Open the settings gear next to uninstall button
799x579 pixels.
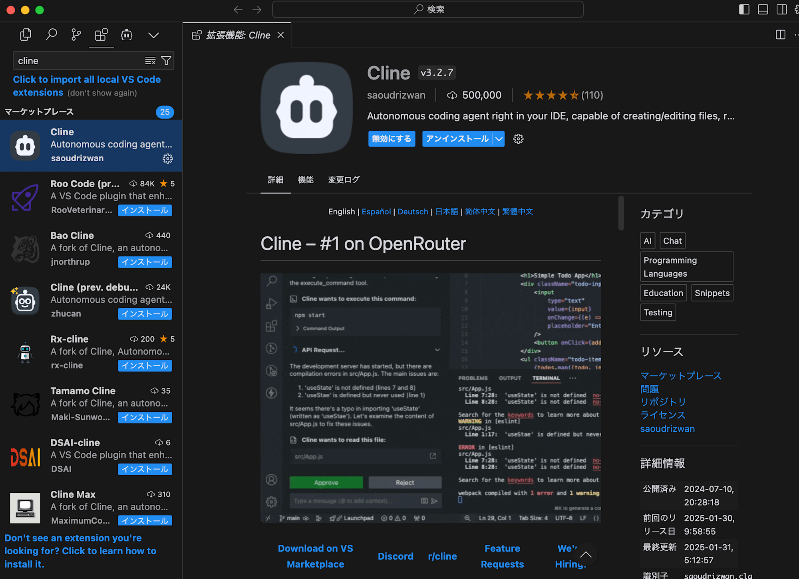(518, 139)
